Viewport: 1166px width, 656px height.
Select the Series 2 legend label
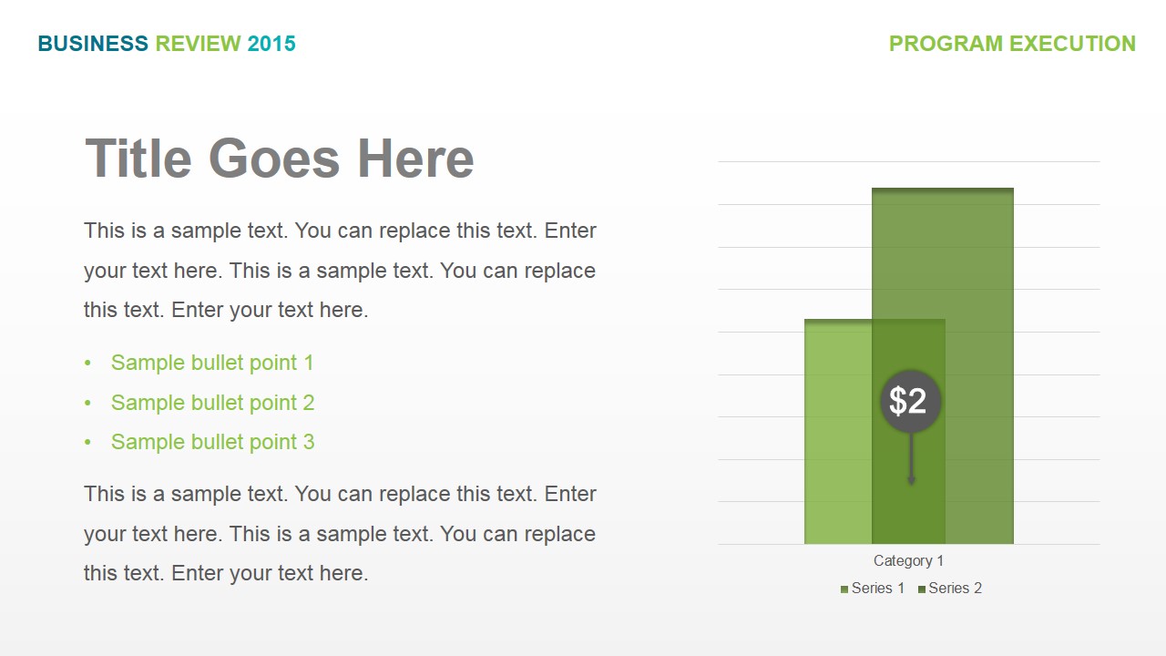[956, 589]
